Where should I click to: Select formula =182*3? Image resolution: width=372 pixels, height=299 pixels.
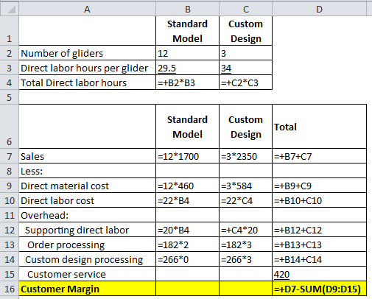pos(245,245)
